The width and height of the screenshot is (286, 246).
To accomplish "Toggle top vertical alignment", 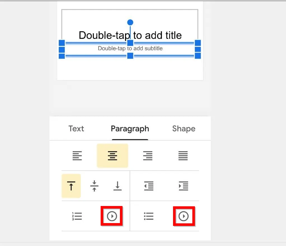I will coord(71,186).
